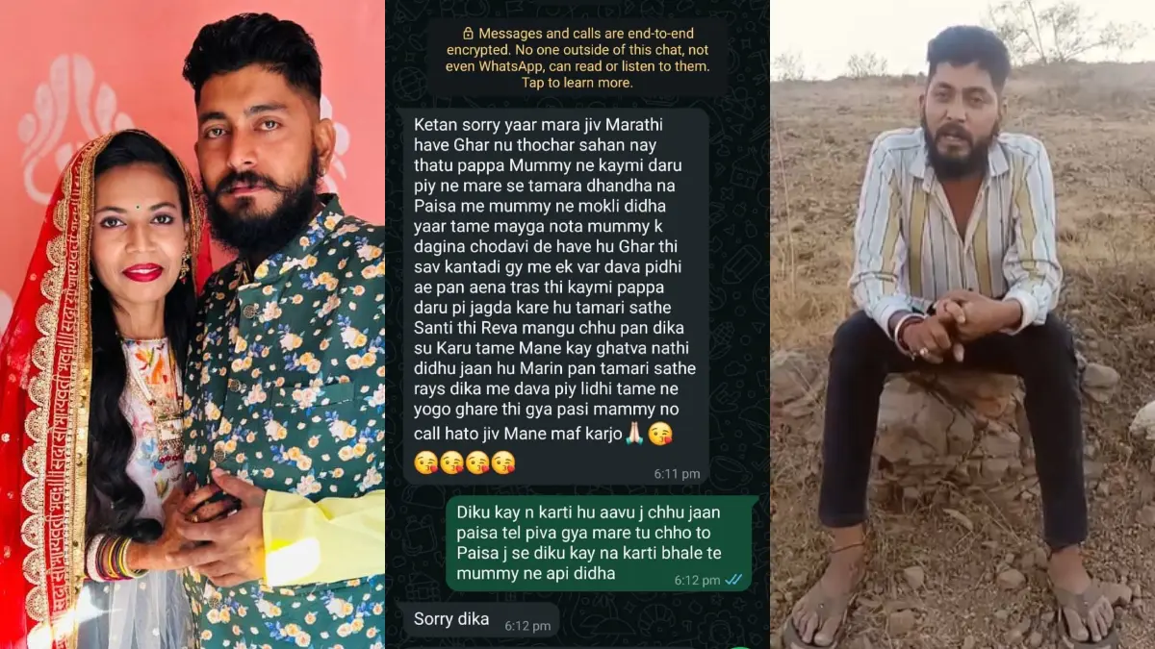Click the 6:11 pm timestamp
The height and width of the screenshot is (649, 1155).
tap(678, 473)
